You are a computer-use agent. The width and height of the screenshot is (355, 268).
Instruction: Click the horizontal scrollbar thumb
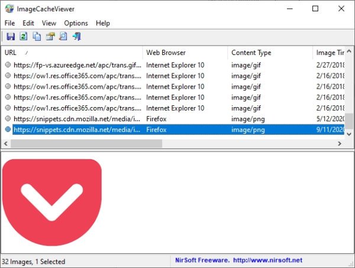tap(86, 144)
